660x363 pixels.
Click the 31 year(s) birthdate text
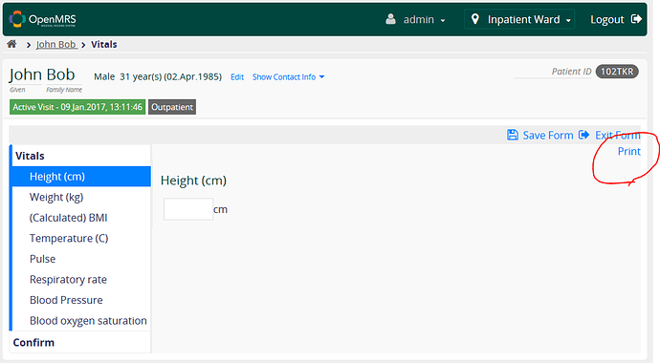pyautogui.click(x=170, y=76)
